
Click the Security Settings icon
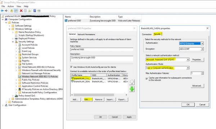(17, 42)
